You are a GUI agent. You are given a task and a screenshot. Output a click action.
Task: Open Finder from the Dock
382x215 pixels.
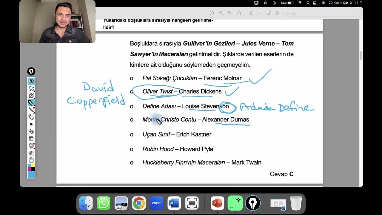pos(86,203)
